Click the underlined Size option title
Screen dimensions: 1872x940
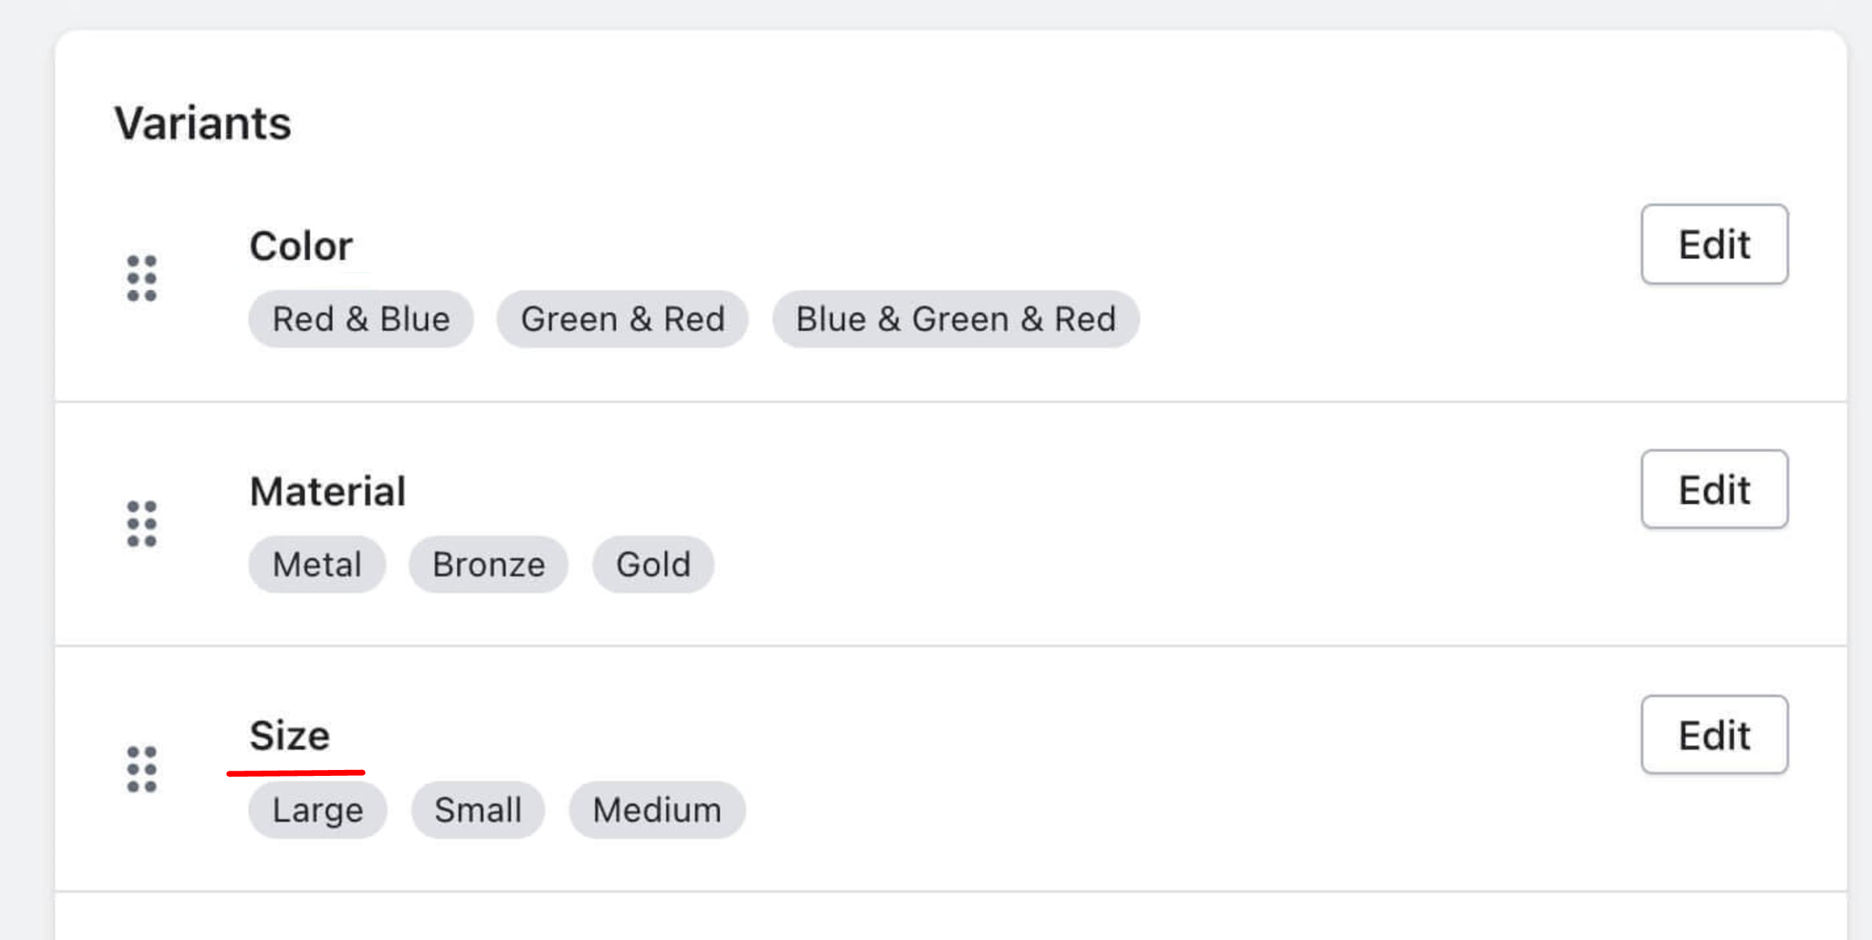click(290, 735)
